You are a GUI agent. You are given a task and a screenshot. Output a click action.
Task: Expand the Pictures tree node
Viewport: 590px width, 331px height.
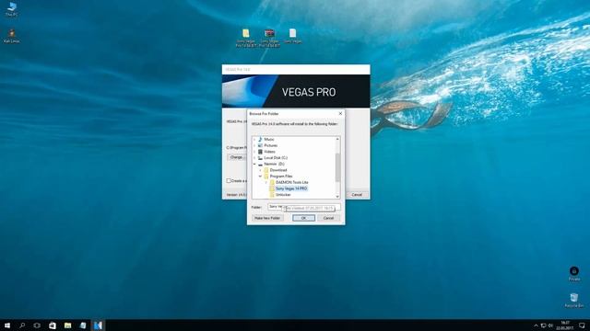point(254,145)
